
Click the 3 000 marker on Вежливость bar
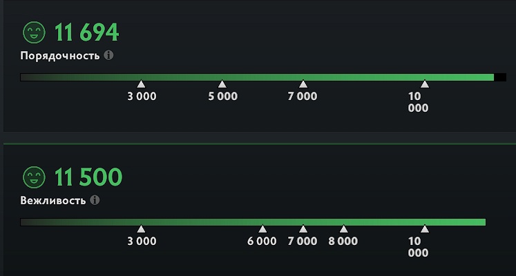pos(141,228)
